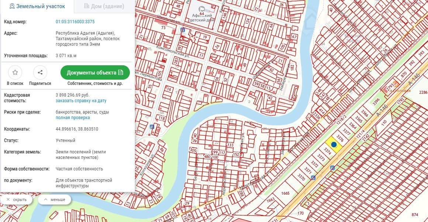
Task: Click the bus stop icon near parcel 118
Action: pyautogui.click(x=152, y=126)
